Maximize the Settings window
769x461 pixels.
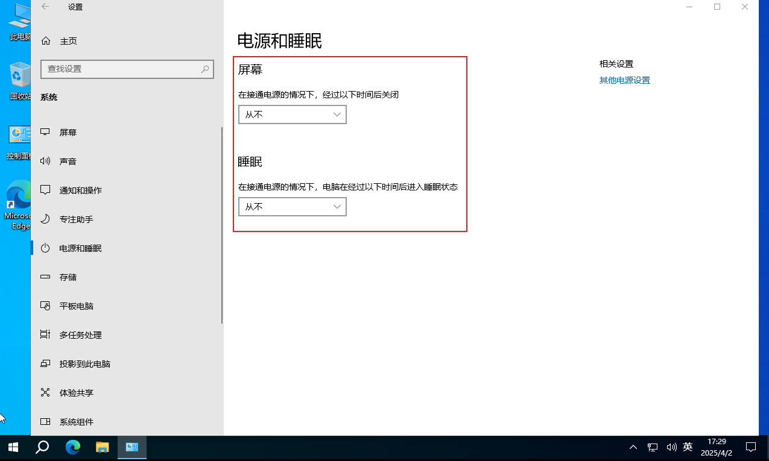tap(717, 7)
